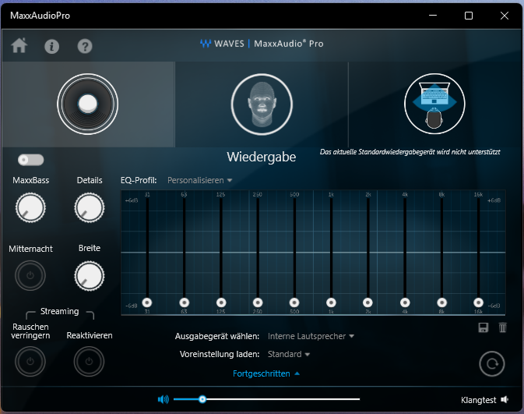
Task: Click the Streaming group label
Action: point(59,311)
